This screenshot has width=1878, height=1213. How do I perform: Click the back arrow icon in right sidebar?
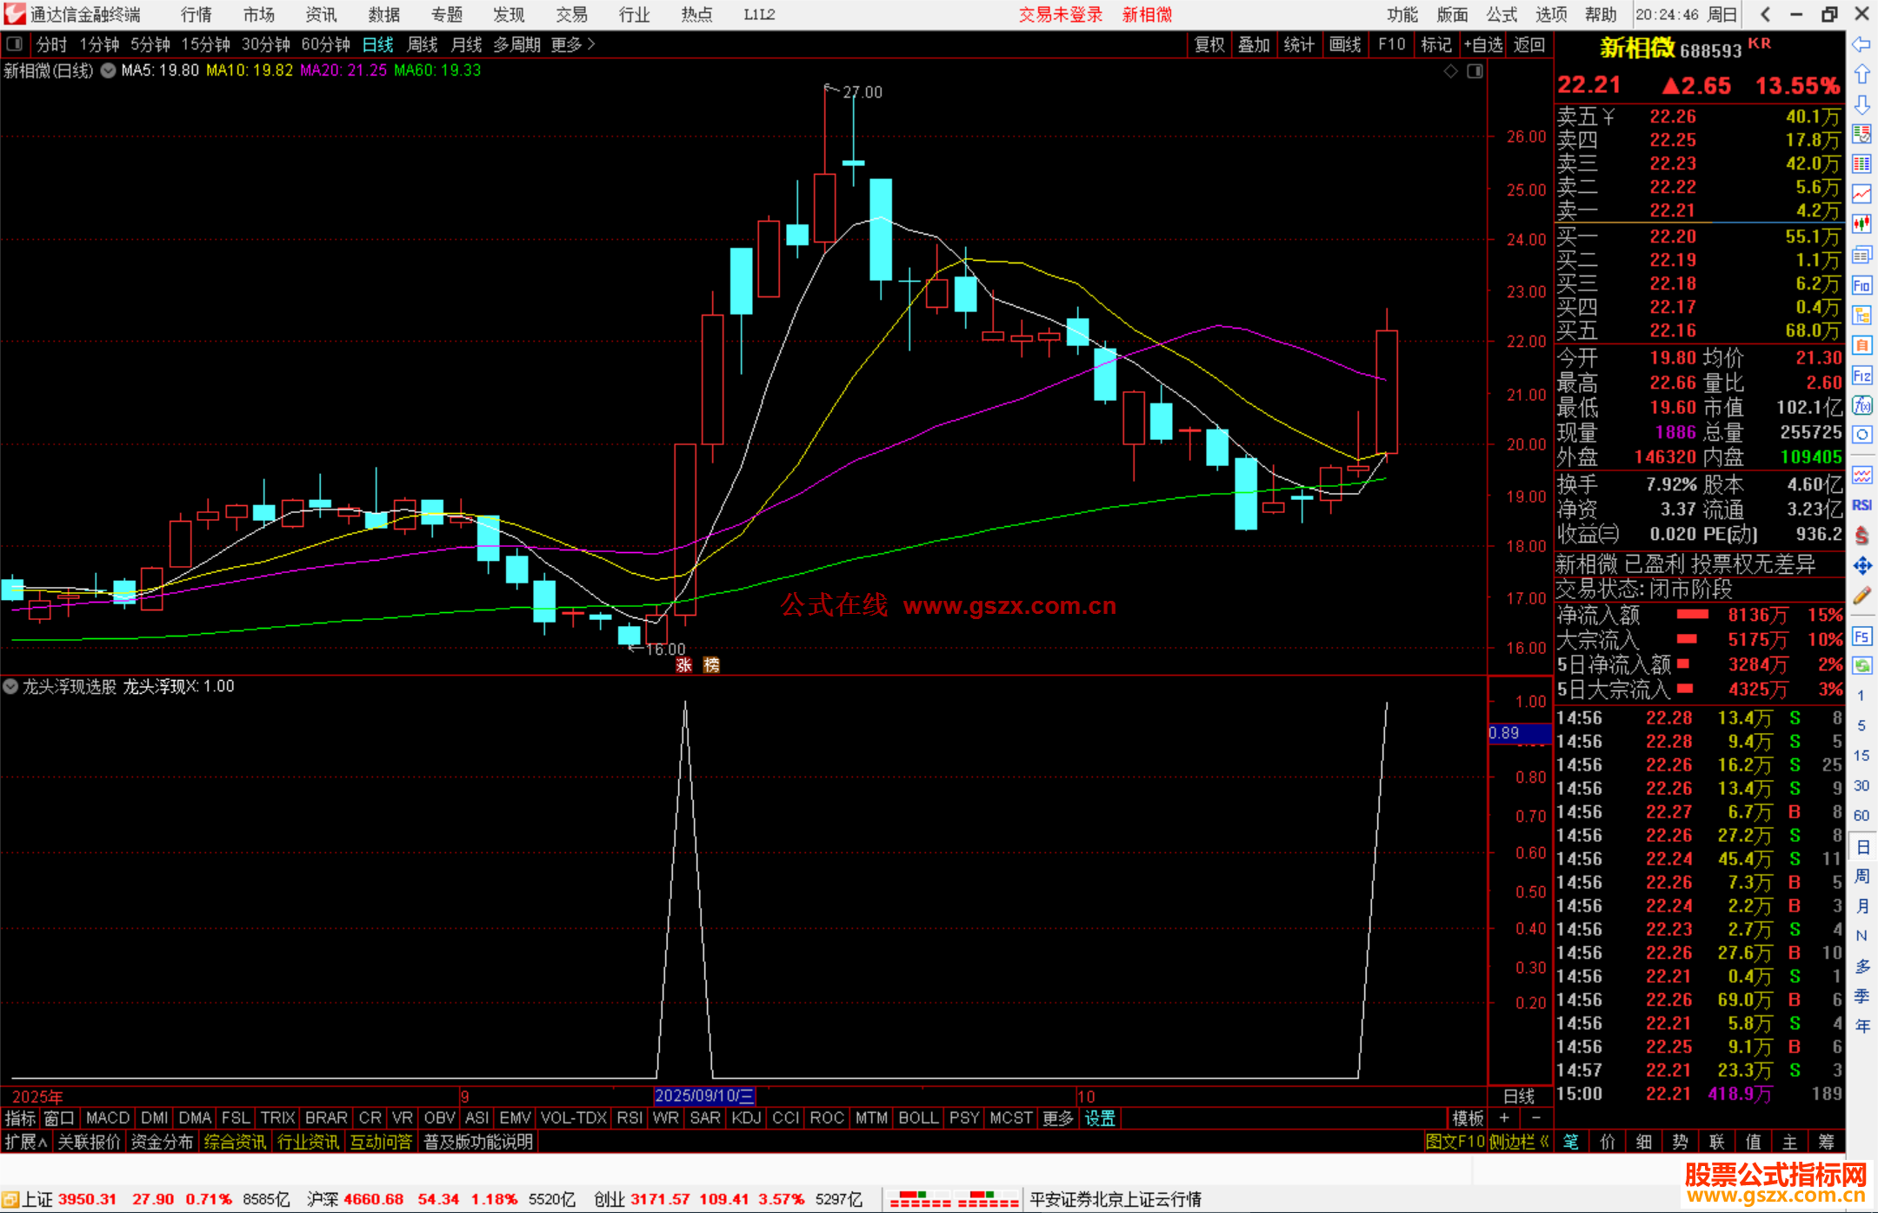coord(1861,44)
